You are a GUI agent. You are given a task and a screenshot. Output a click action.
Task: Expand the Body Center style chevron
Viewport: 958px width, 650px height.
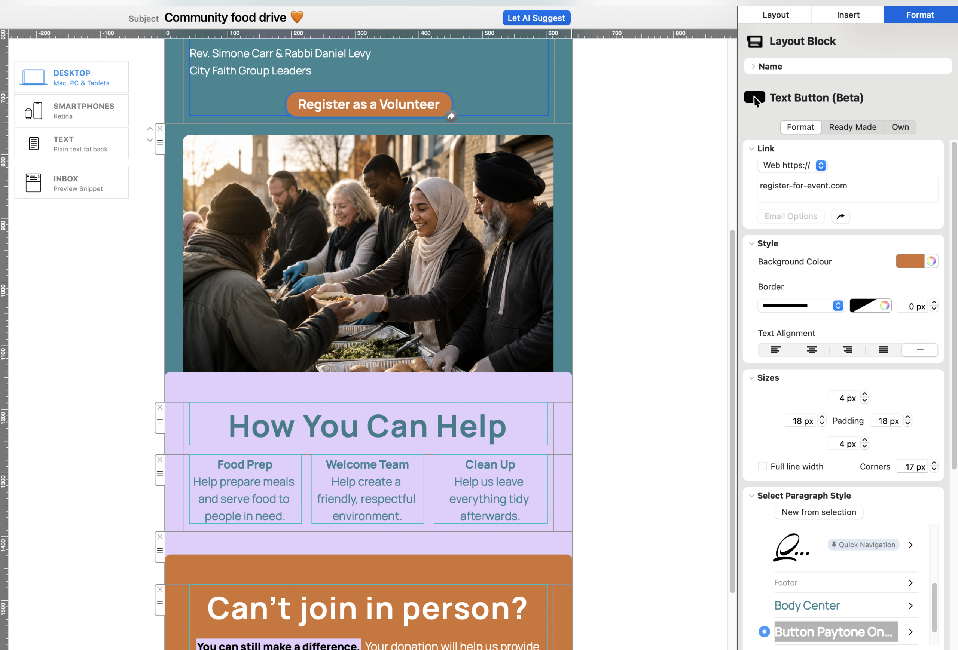coord(910,606)
